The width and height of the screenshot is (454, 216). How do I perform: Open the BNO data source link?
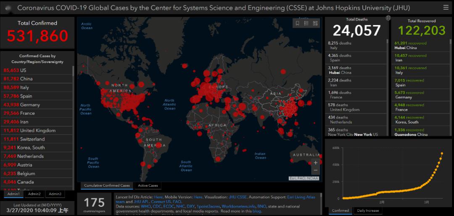click(x=262, y=206)
